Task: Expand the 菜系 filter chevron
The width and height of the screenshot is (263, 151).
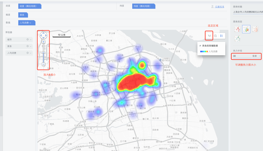Action: tap(31, 46)
